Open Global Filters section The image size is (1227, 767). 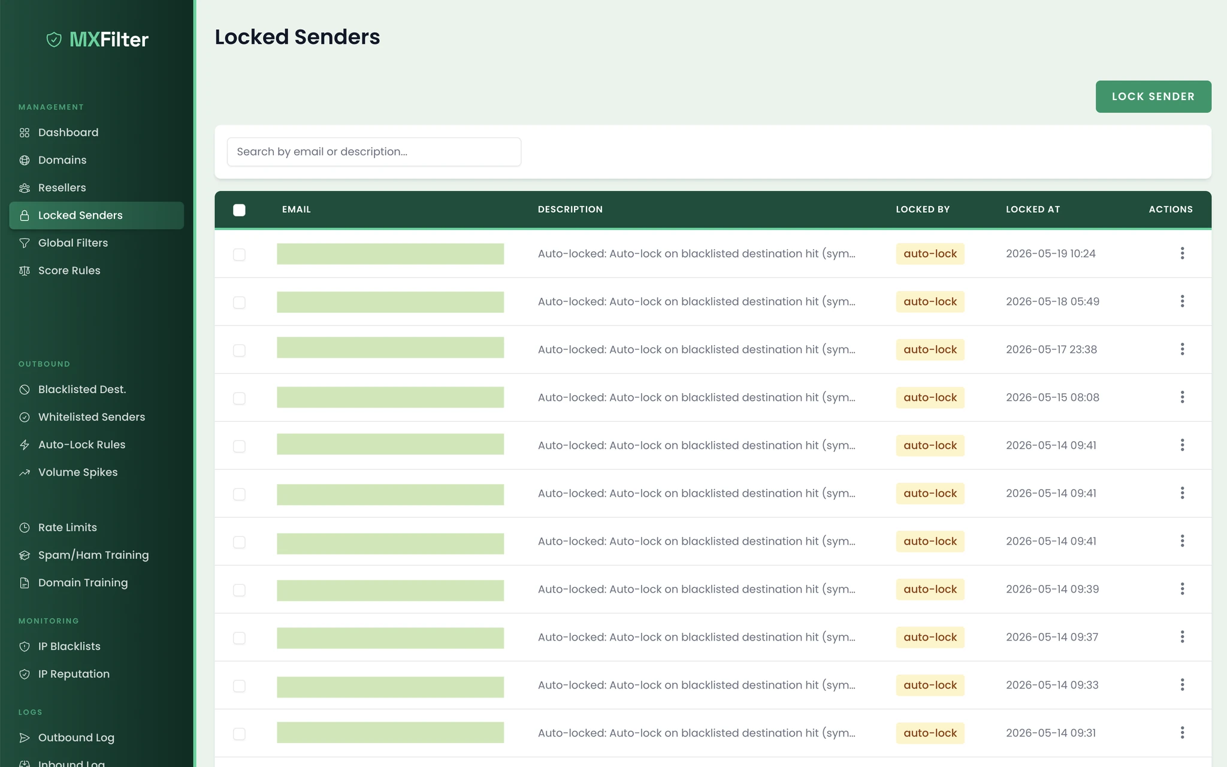(x=96, y=243)
